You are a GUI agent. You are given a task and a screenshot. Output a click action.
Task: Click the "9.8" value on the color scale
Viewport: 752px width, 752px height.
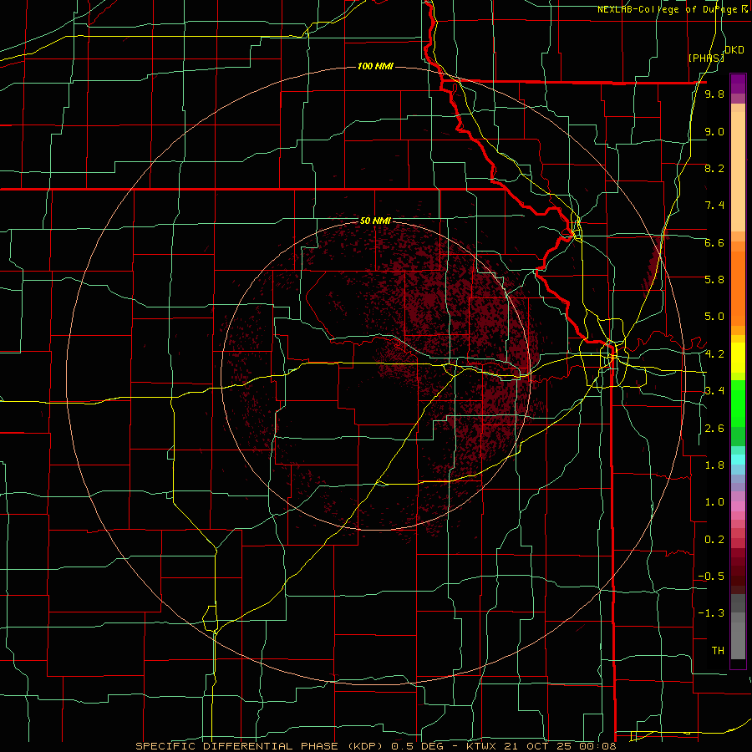pyautogui.click(x=714, y=94)
